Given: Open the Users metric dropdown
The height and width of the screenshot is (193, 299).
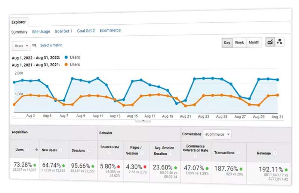Looking at the screenshot, I should tap(21, 45).
